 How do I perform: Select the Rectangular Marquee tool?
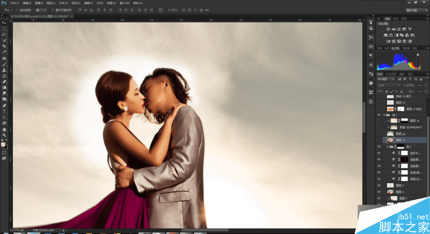click(4, 29)
